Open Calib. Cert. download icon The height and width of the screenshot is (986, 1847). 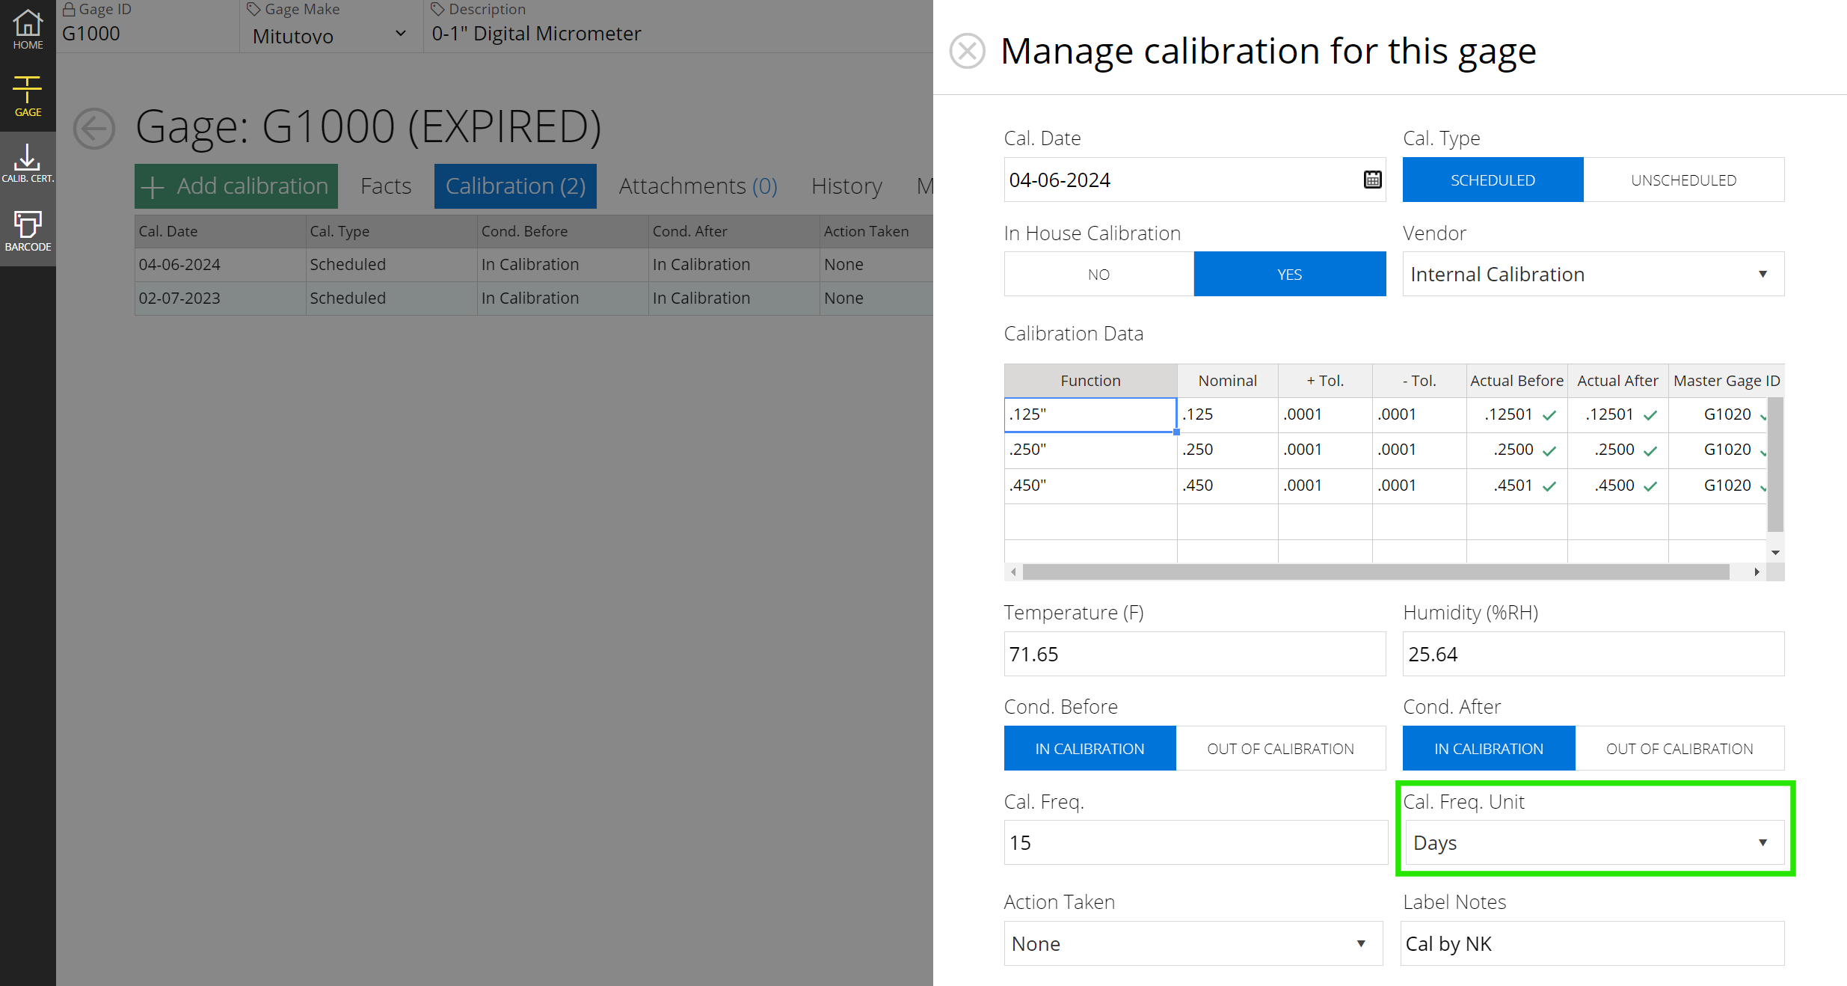[28, 164]
